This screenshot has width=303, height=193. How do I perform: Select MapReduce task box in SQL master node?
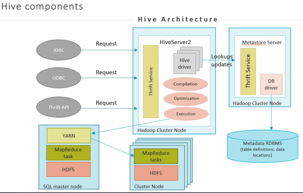[69, 153]
